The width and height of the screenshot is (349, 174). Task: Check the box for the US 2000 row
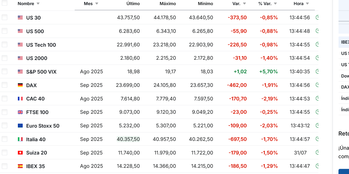[5, 58]
